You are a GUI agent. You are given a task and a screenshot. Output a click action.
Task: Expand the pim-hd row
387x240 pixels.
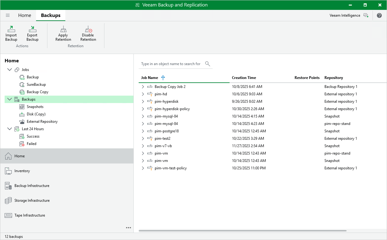[143, 94]
